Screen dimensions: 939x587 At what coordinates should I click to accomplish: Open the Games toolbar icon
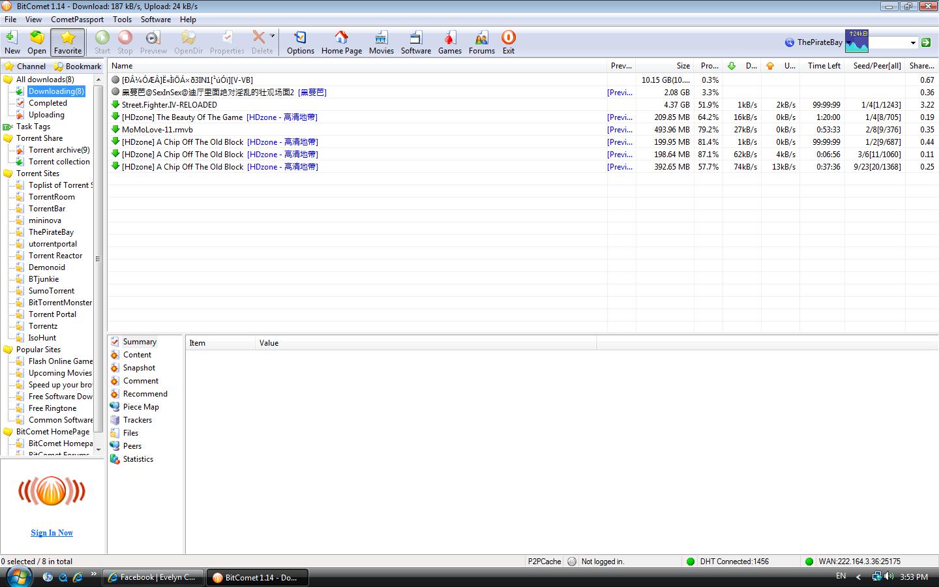(x=450, y=42)
